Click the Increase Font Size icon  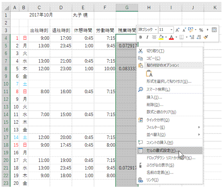tap(177, 30)
